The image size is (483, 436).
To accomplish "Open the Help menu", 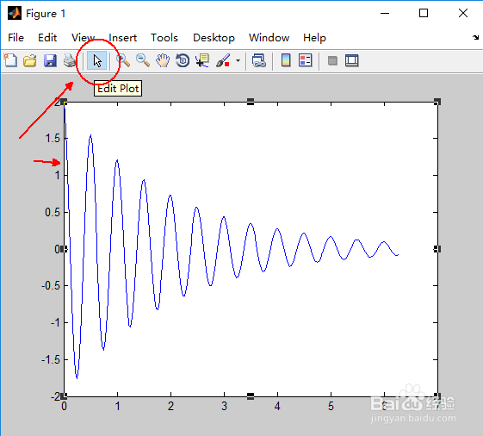I will (x=314, y=38).
